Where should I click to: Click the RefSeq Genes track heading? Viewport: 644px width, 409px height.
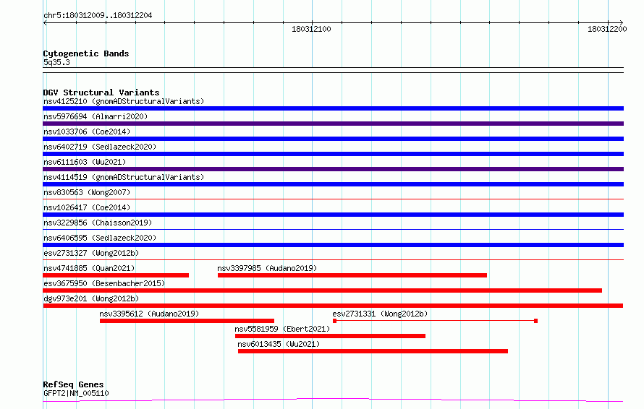73,385
